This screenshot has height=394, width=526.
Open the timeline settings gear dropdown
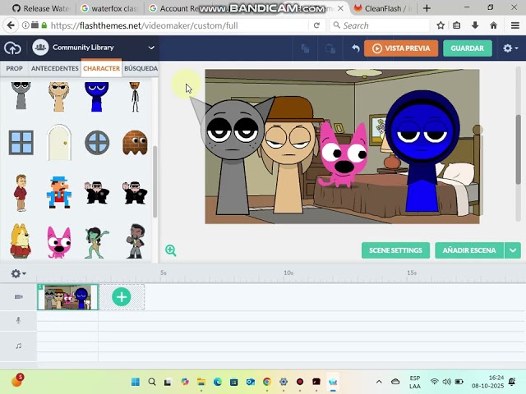[x=18, y=273]
